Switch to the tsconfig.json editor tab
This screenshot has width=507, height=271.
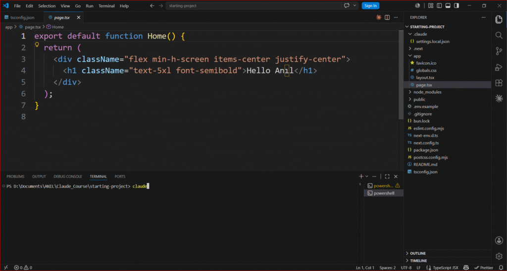click(22, 17)
